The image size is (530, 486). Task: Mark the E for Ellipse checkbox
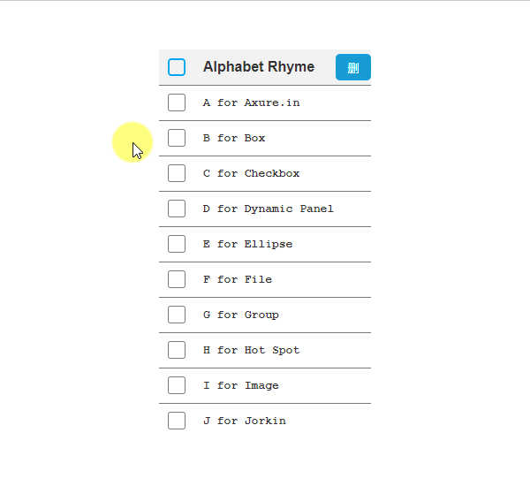click(x=177, y=244)
